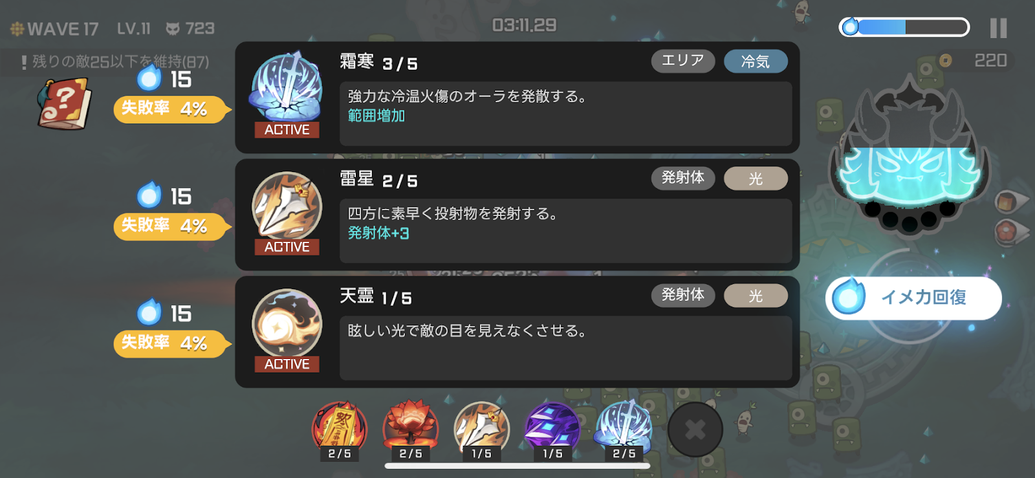Click the red lotus skill slot 2/5
1035x478 pixels.
pos(411,431)
